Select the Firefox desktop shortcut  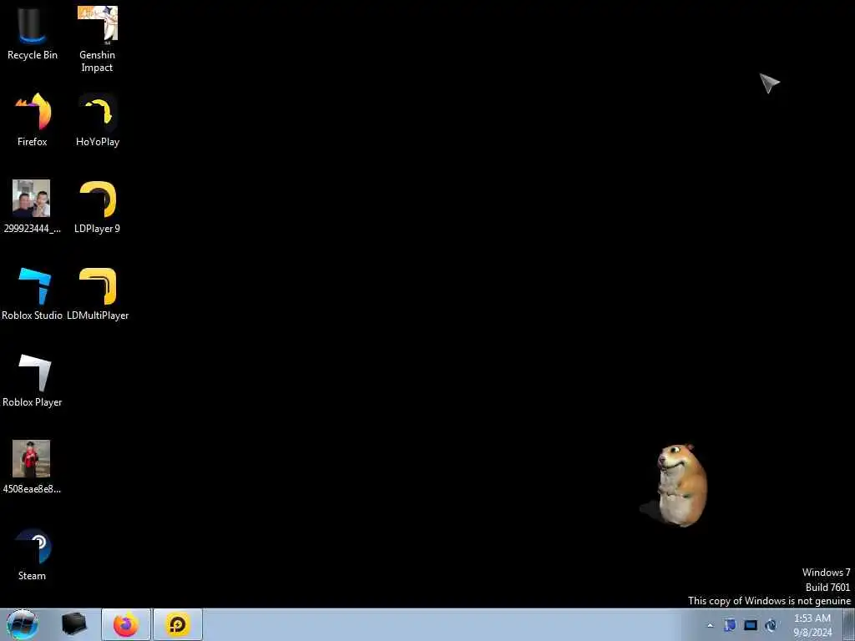coord(33,120)
